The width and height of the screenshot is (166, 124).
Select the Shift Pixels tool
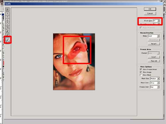7,27
